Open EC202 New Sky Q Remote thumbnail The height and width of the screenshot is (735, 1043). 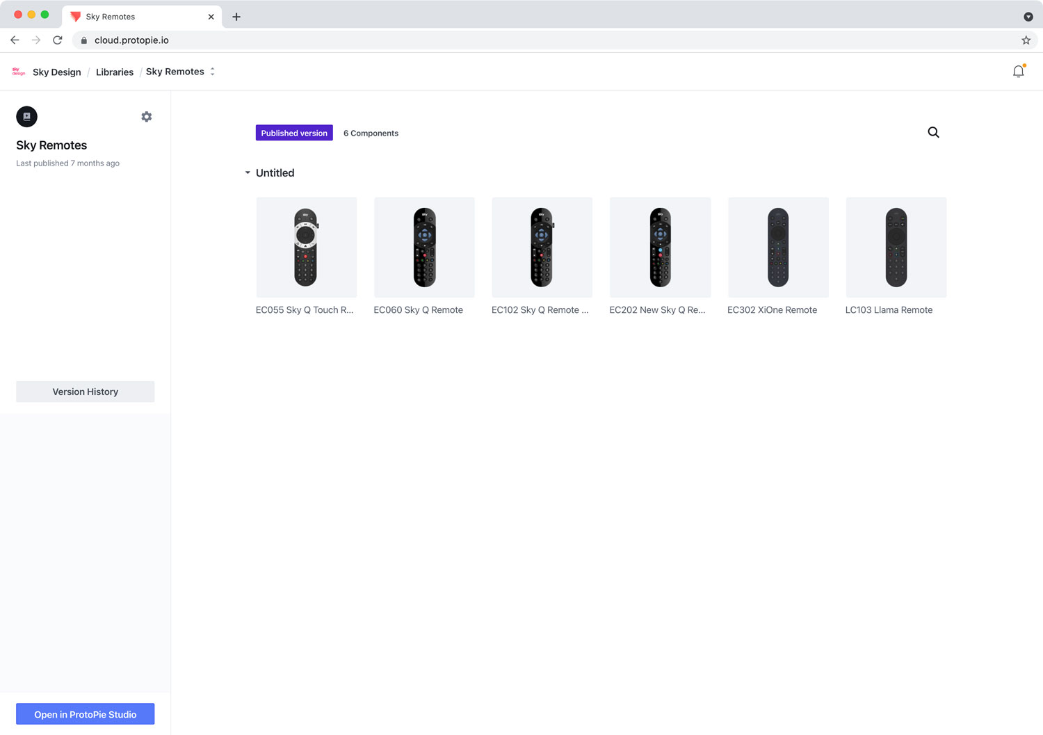pyautogui.click(x=660, y=248)
